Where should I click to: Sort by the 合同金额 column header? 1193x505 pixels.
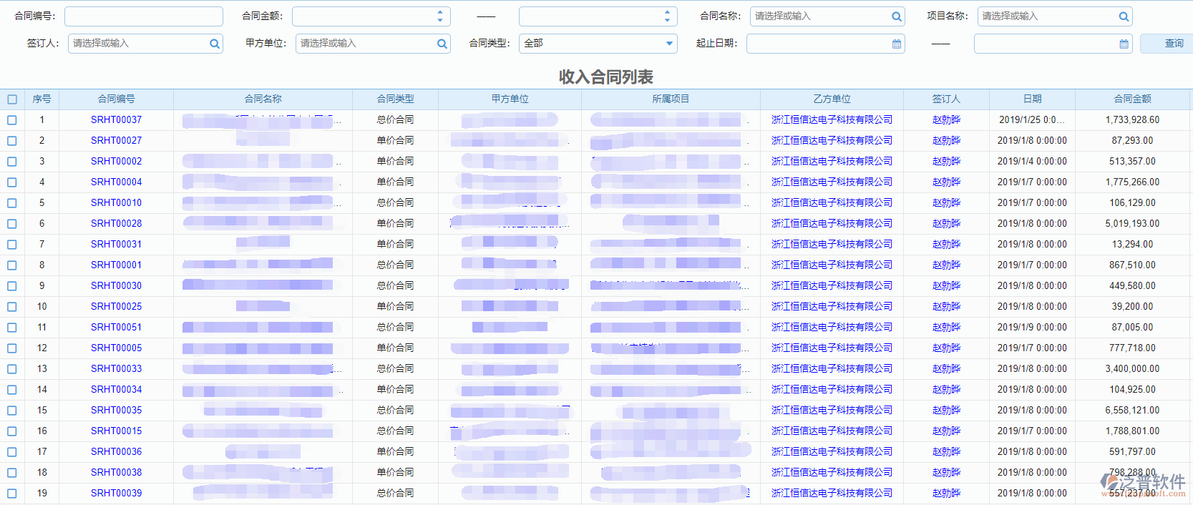(x=1132, y=99)
